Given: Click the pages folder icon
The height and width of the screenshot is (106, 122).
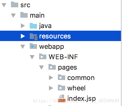Looking at the screenshot, I should pos(52,67).
